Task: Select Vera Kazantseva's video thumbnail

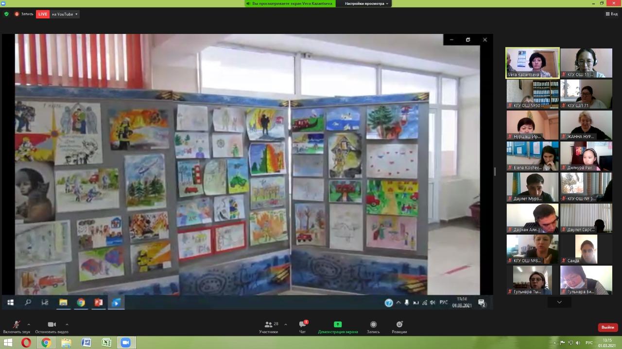Action: click(533, 63)
